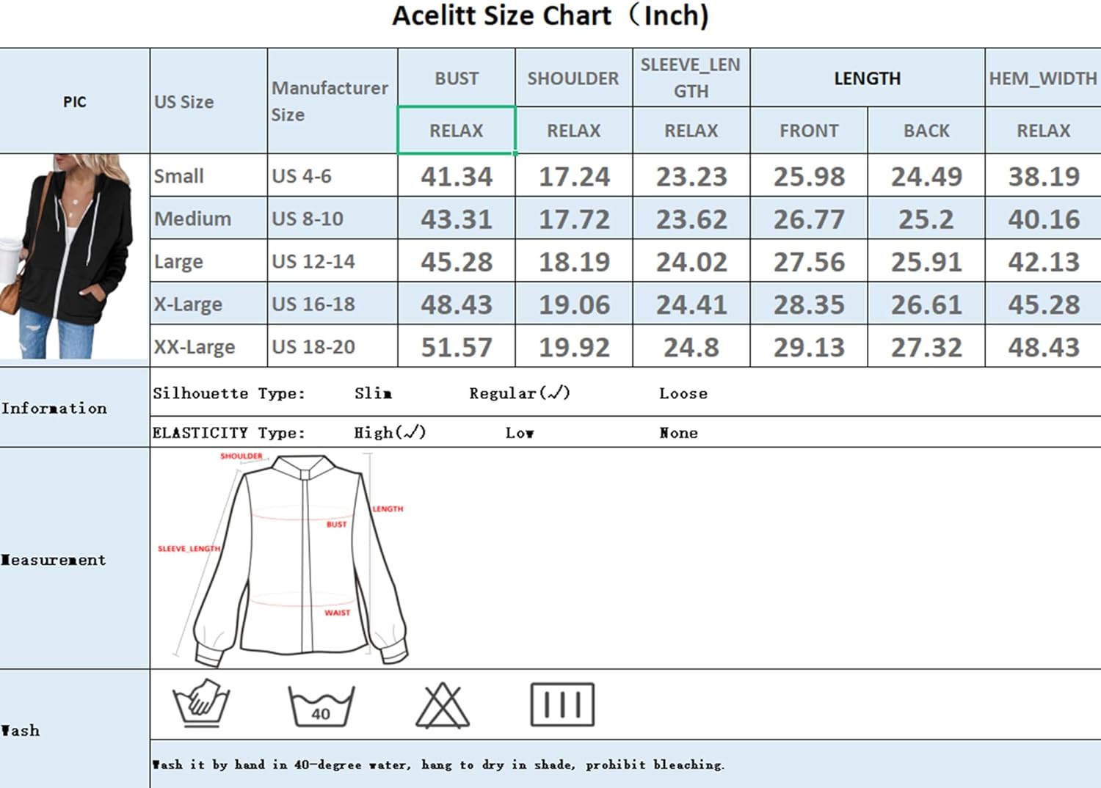Click the HEM_WIDTH column header

(x=1042, y=79)
